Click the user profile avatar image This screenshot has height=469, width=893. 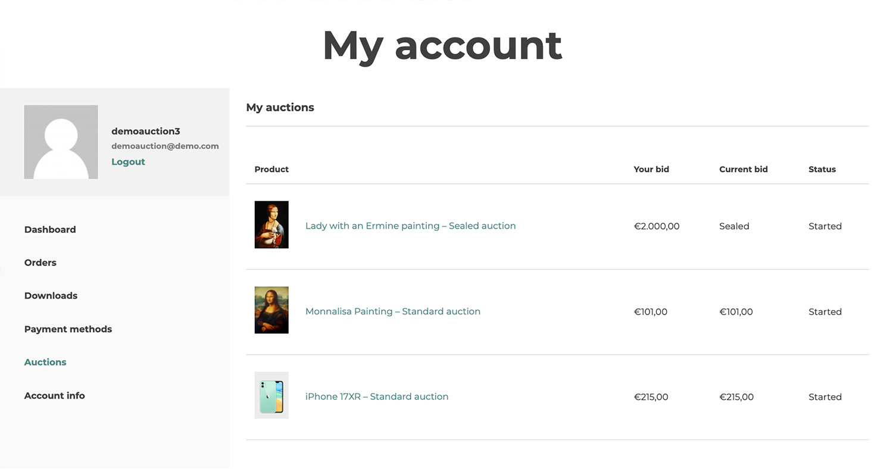[61, 142]
